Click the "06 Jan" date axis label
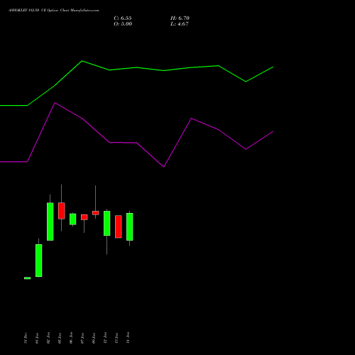The width and height of the screenshot is (355, 355). [x=71, y=338]
